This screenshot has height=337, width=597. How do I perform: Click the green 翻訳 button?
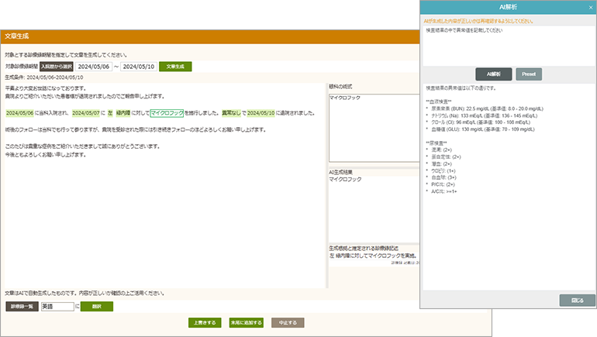click(x=97, y=307)
